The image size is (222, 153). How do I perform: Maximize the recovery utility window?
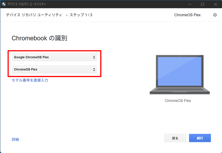[203, 4]
